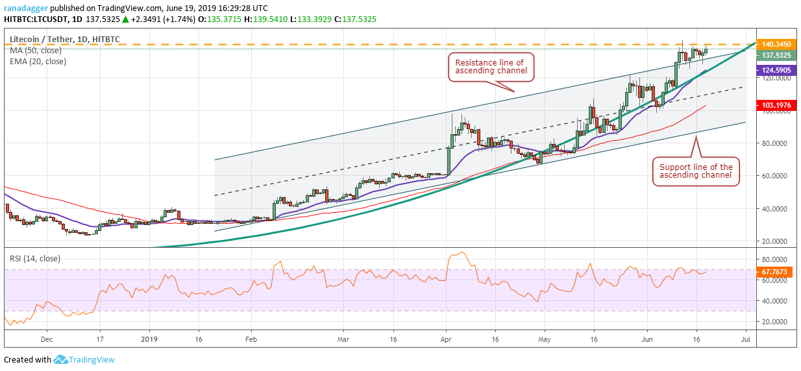
Task: Click the red 103.1976 MA value label
Action: tap(776, 104)
